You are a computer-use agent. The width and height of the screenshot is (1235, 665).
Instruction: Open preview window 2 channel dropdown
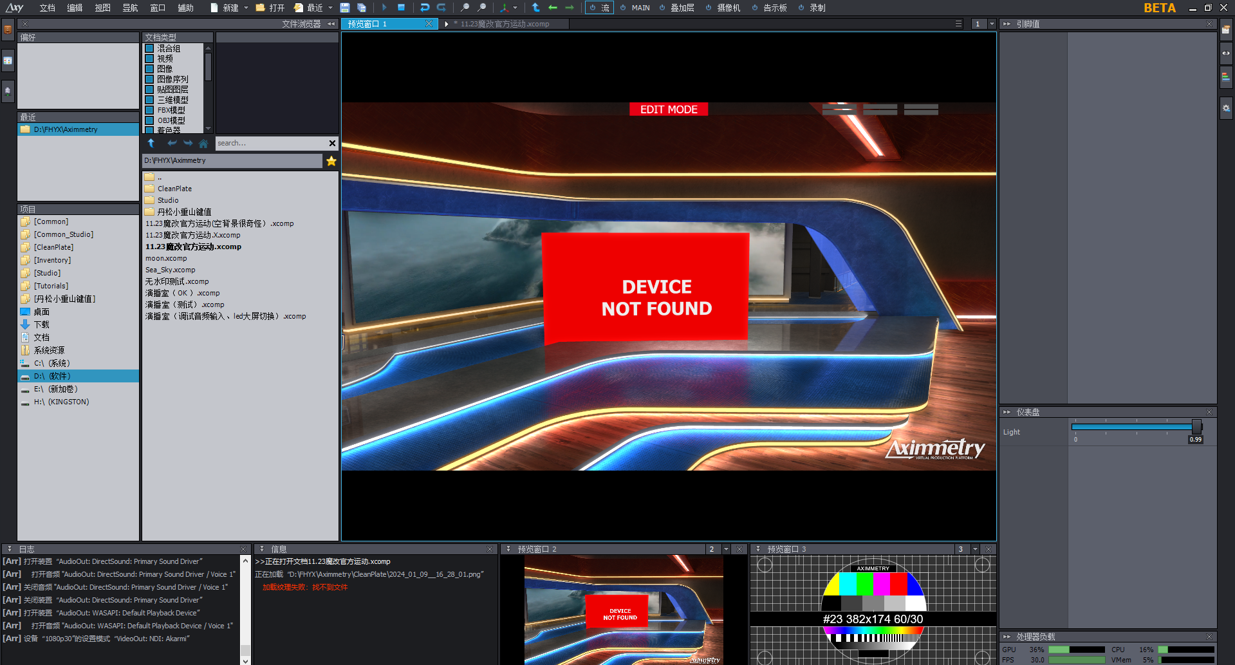727,549
